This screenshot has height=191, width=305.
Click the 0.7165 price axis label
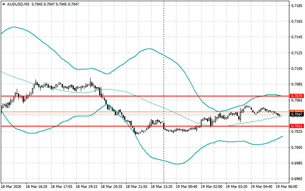pyautogui.click(x=297, y=21)
